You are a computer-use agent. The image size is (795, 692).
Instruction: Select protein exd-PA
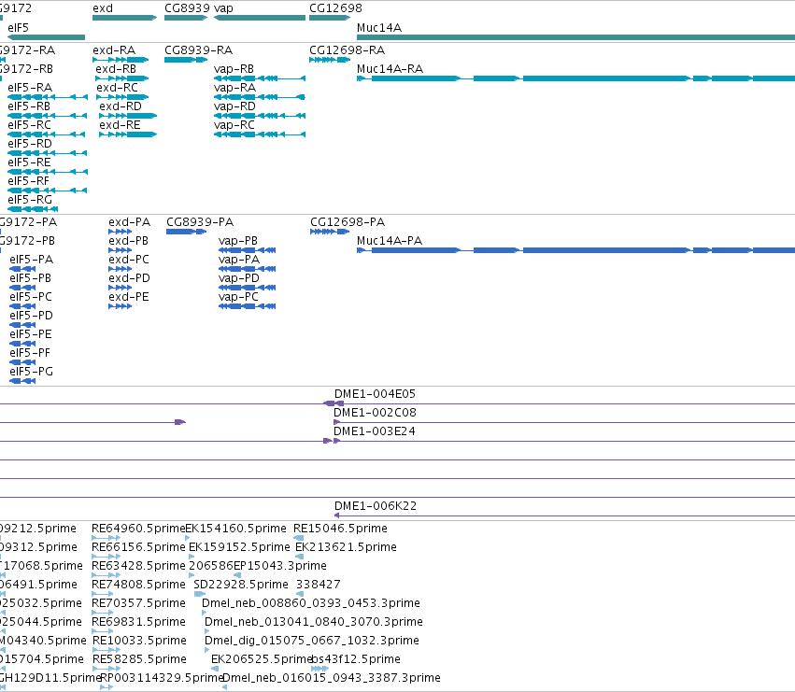[121, 233]
